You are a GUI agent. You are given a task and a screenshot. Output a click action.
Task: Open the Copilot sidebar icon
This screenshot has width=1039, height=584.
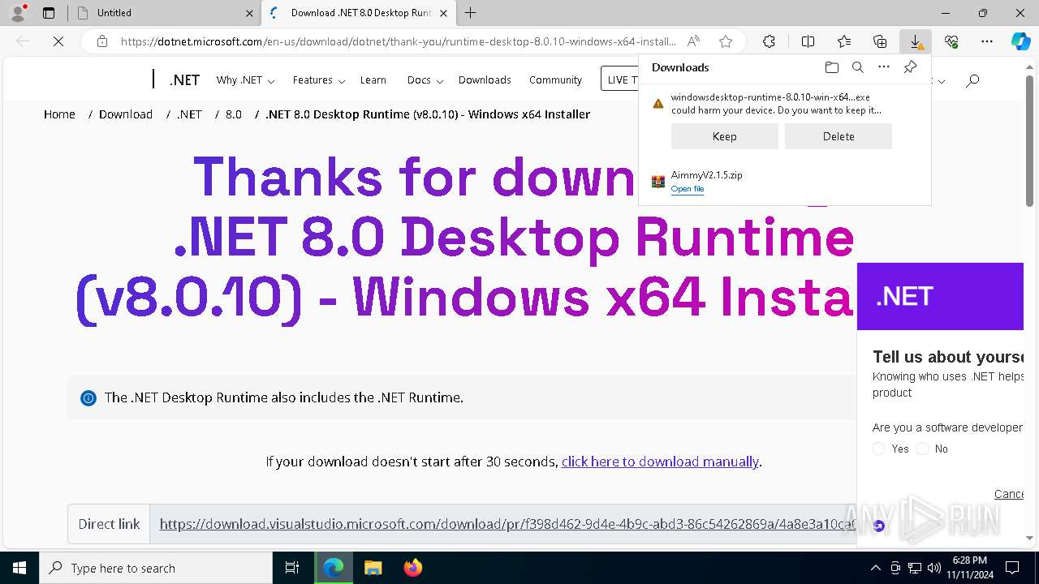tap(1021, 41)
